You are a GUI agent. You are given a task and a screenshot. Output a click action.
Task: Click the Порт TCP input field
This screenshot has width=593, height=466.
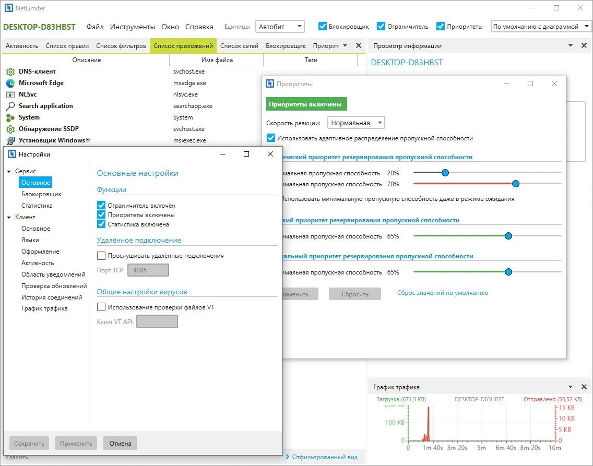[x=148, y=270]
